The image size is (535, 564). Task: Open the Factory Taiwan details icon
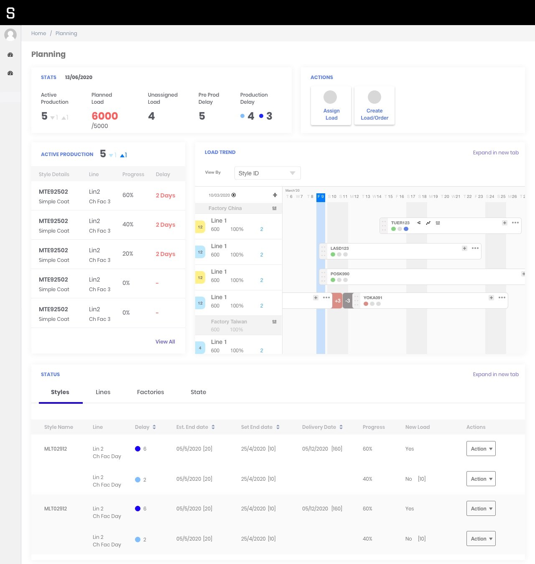[x=275, y=322]
